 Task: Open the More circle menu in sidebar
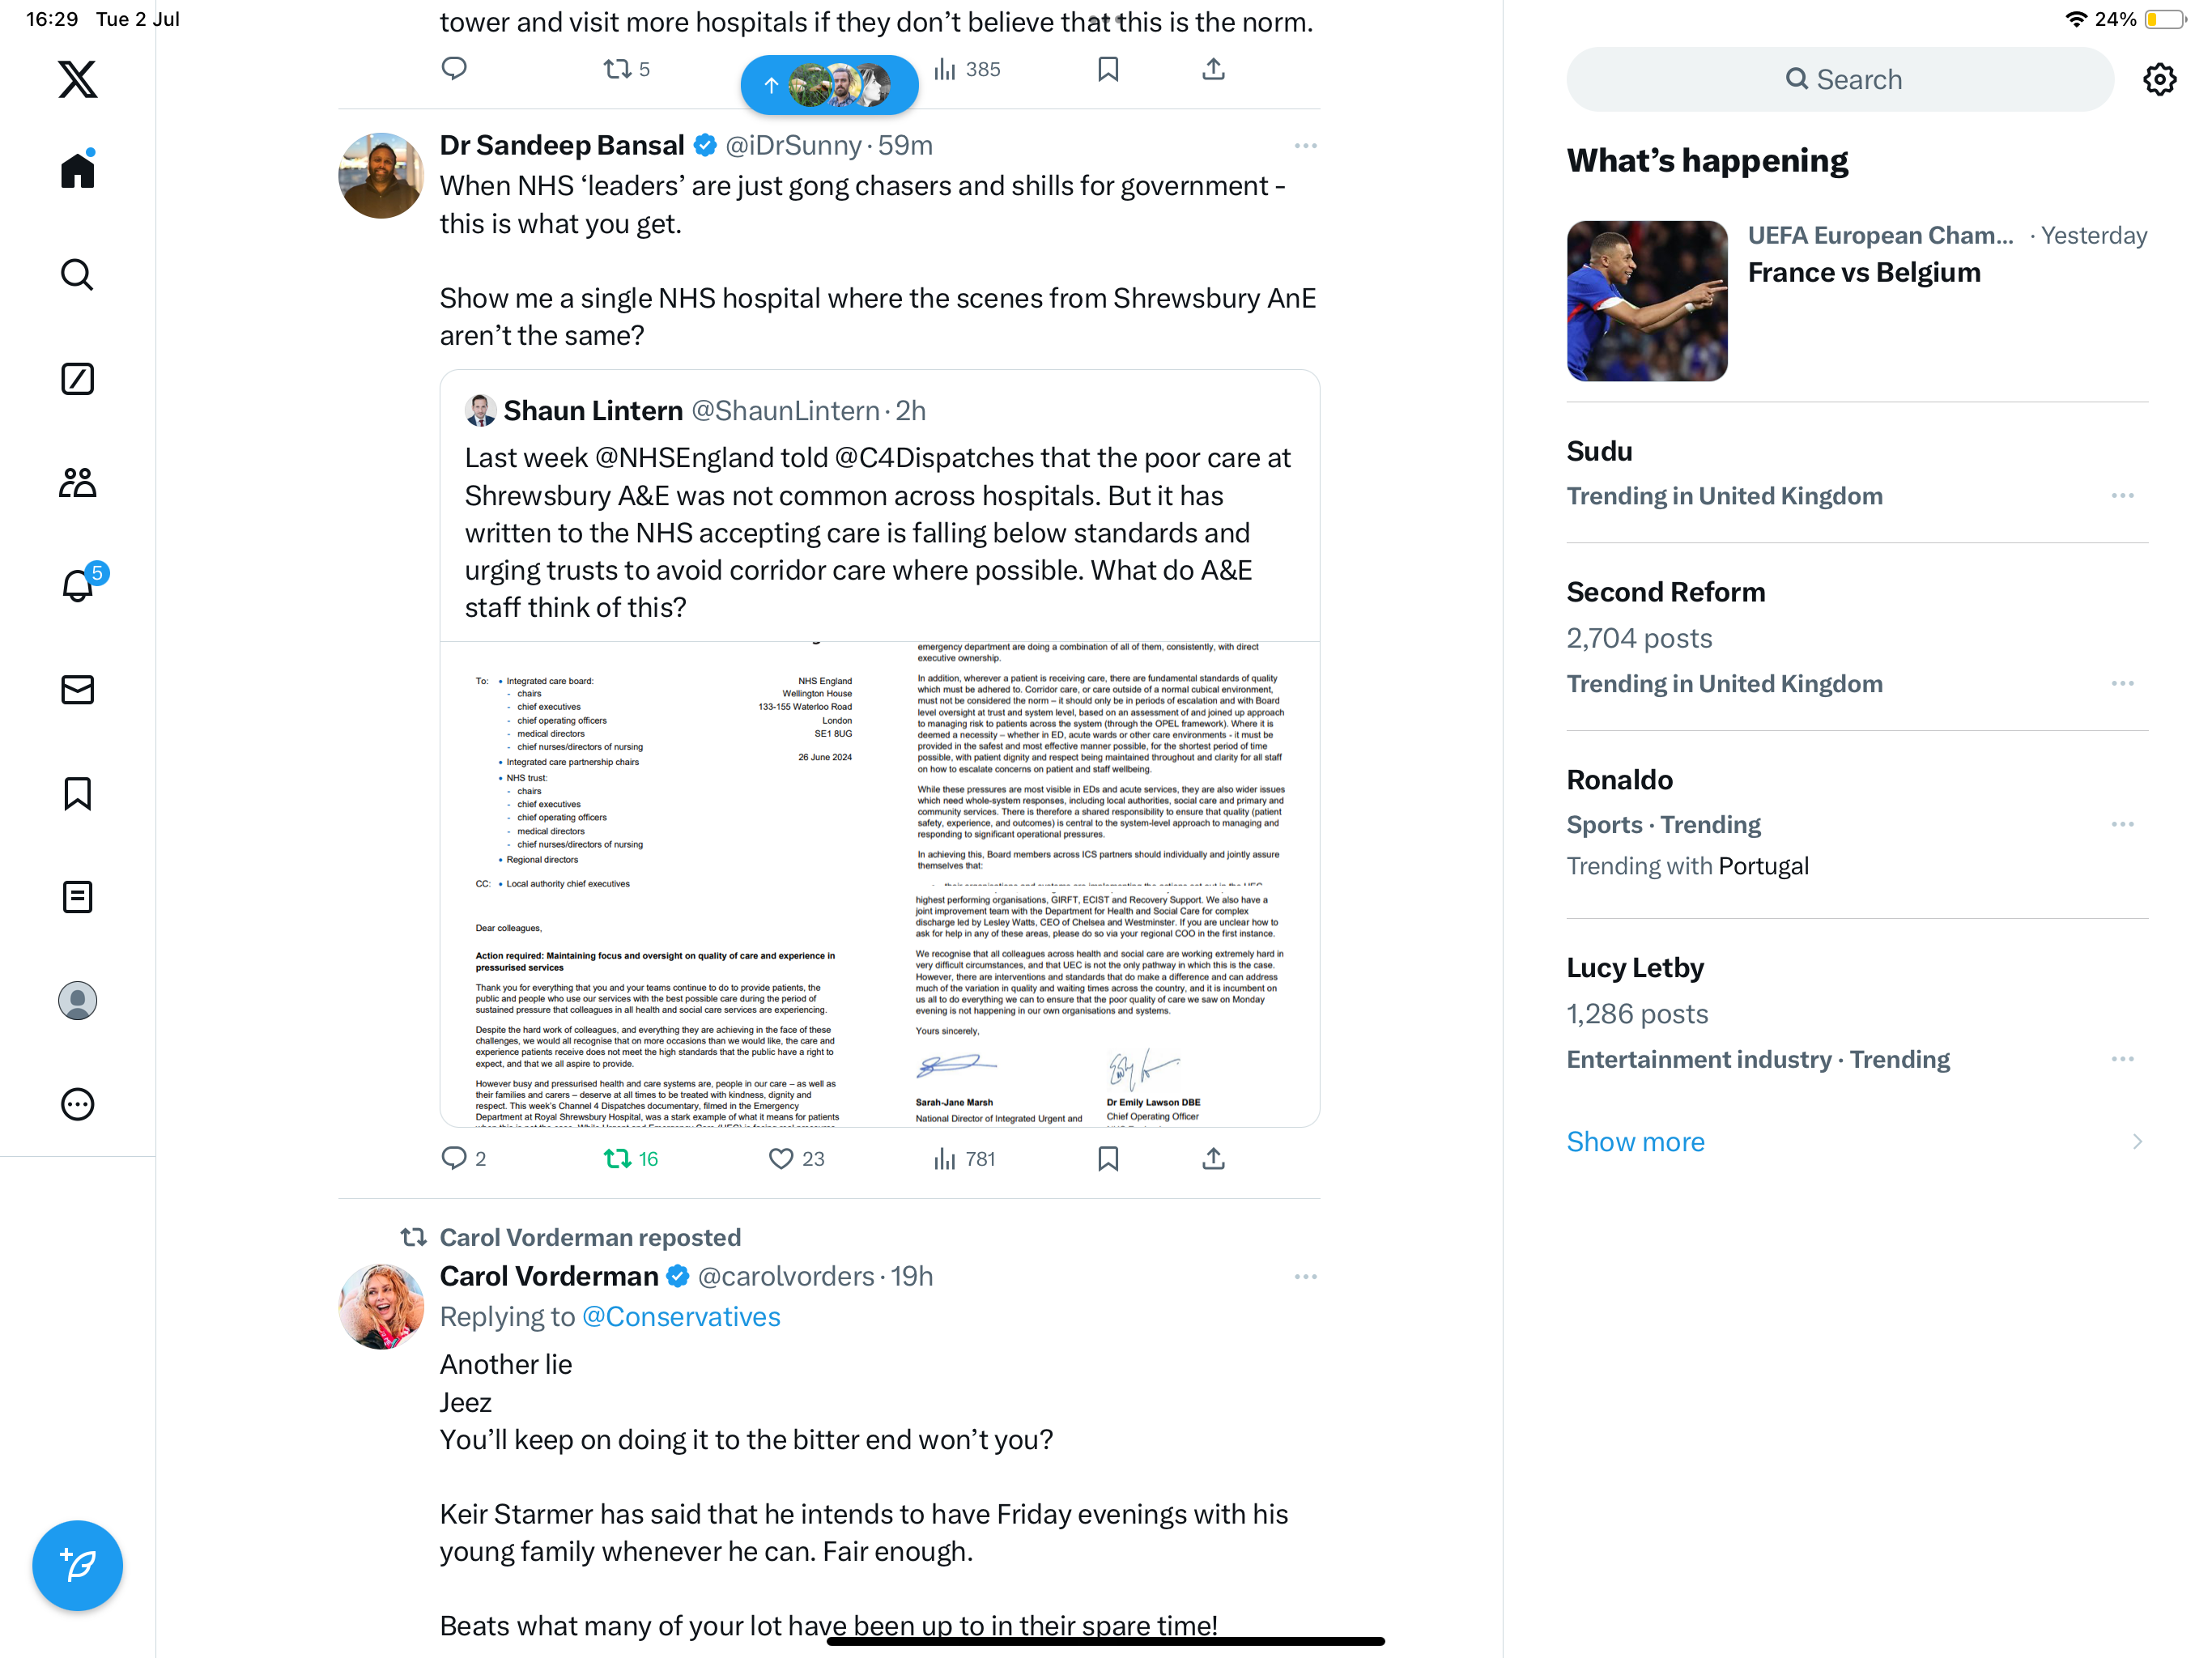point(77,1104)
